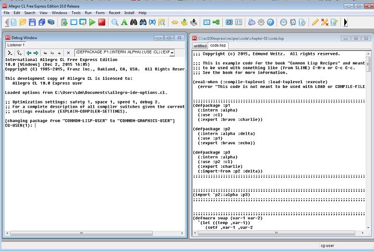Click the editor vertical scrollbar
This screenshot has width=374, height=251.
(x=368, y=144)
